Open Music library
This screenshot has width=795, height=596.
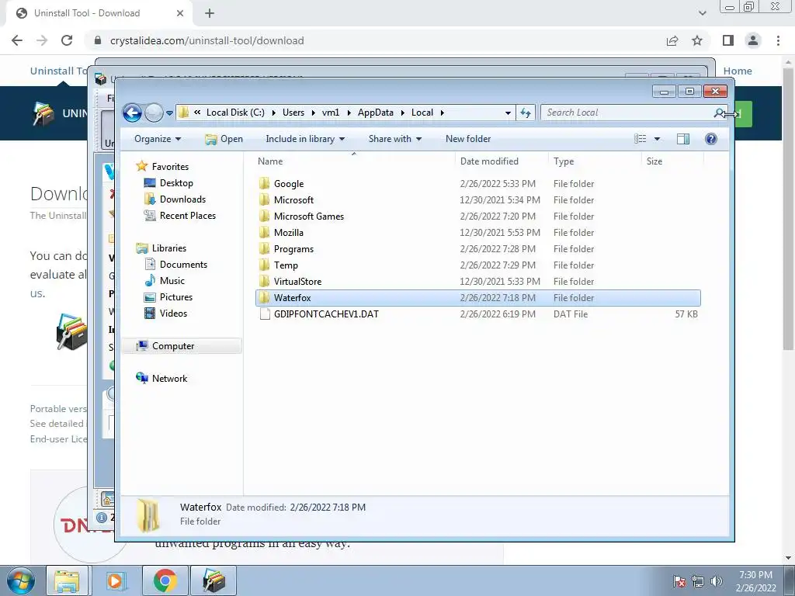(172, 281)
